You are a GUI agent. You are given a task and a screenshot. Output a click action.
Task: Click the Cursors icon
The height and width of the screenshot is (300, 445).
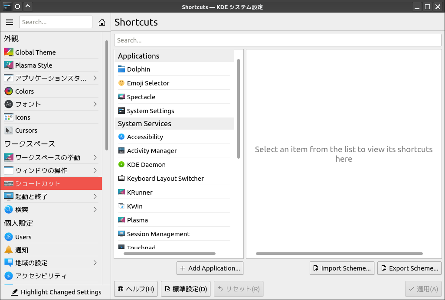(x=9, y=130)
